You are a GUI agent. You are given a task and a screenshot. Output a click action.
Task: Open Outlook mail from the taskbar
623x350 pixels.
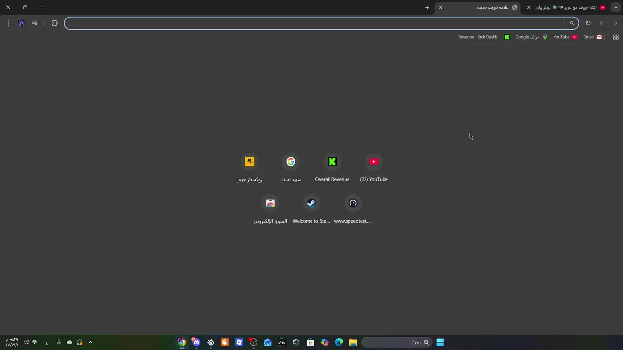click(268, 342)
